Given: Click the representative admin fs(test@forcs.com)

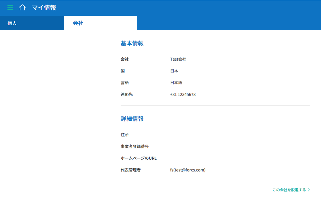Looking at the screenshot, I should coord(188,170).
